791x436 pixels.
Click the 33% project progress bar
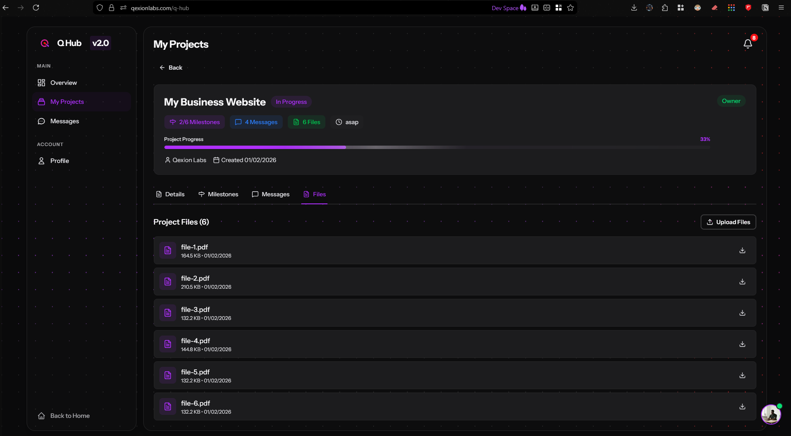click(437, 147)
